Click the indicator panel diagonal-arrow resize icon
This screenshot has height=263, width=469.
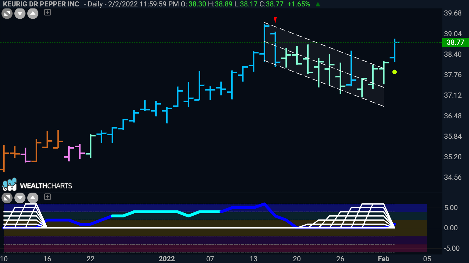[7, 198]
